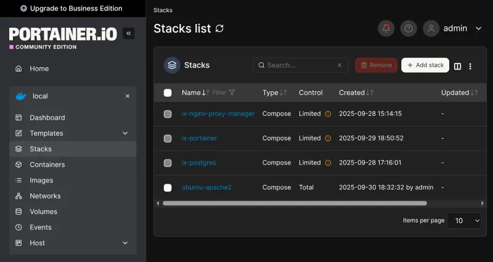The image size is (493, 262).
Task: Tick the ubuntu-apache2 stack checkbox
Action: point(168,187)
